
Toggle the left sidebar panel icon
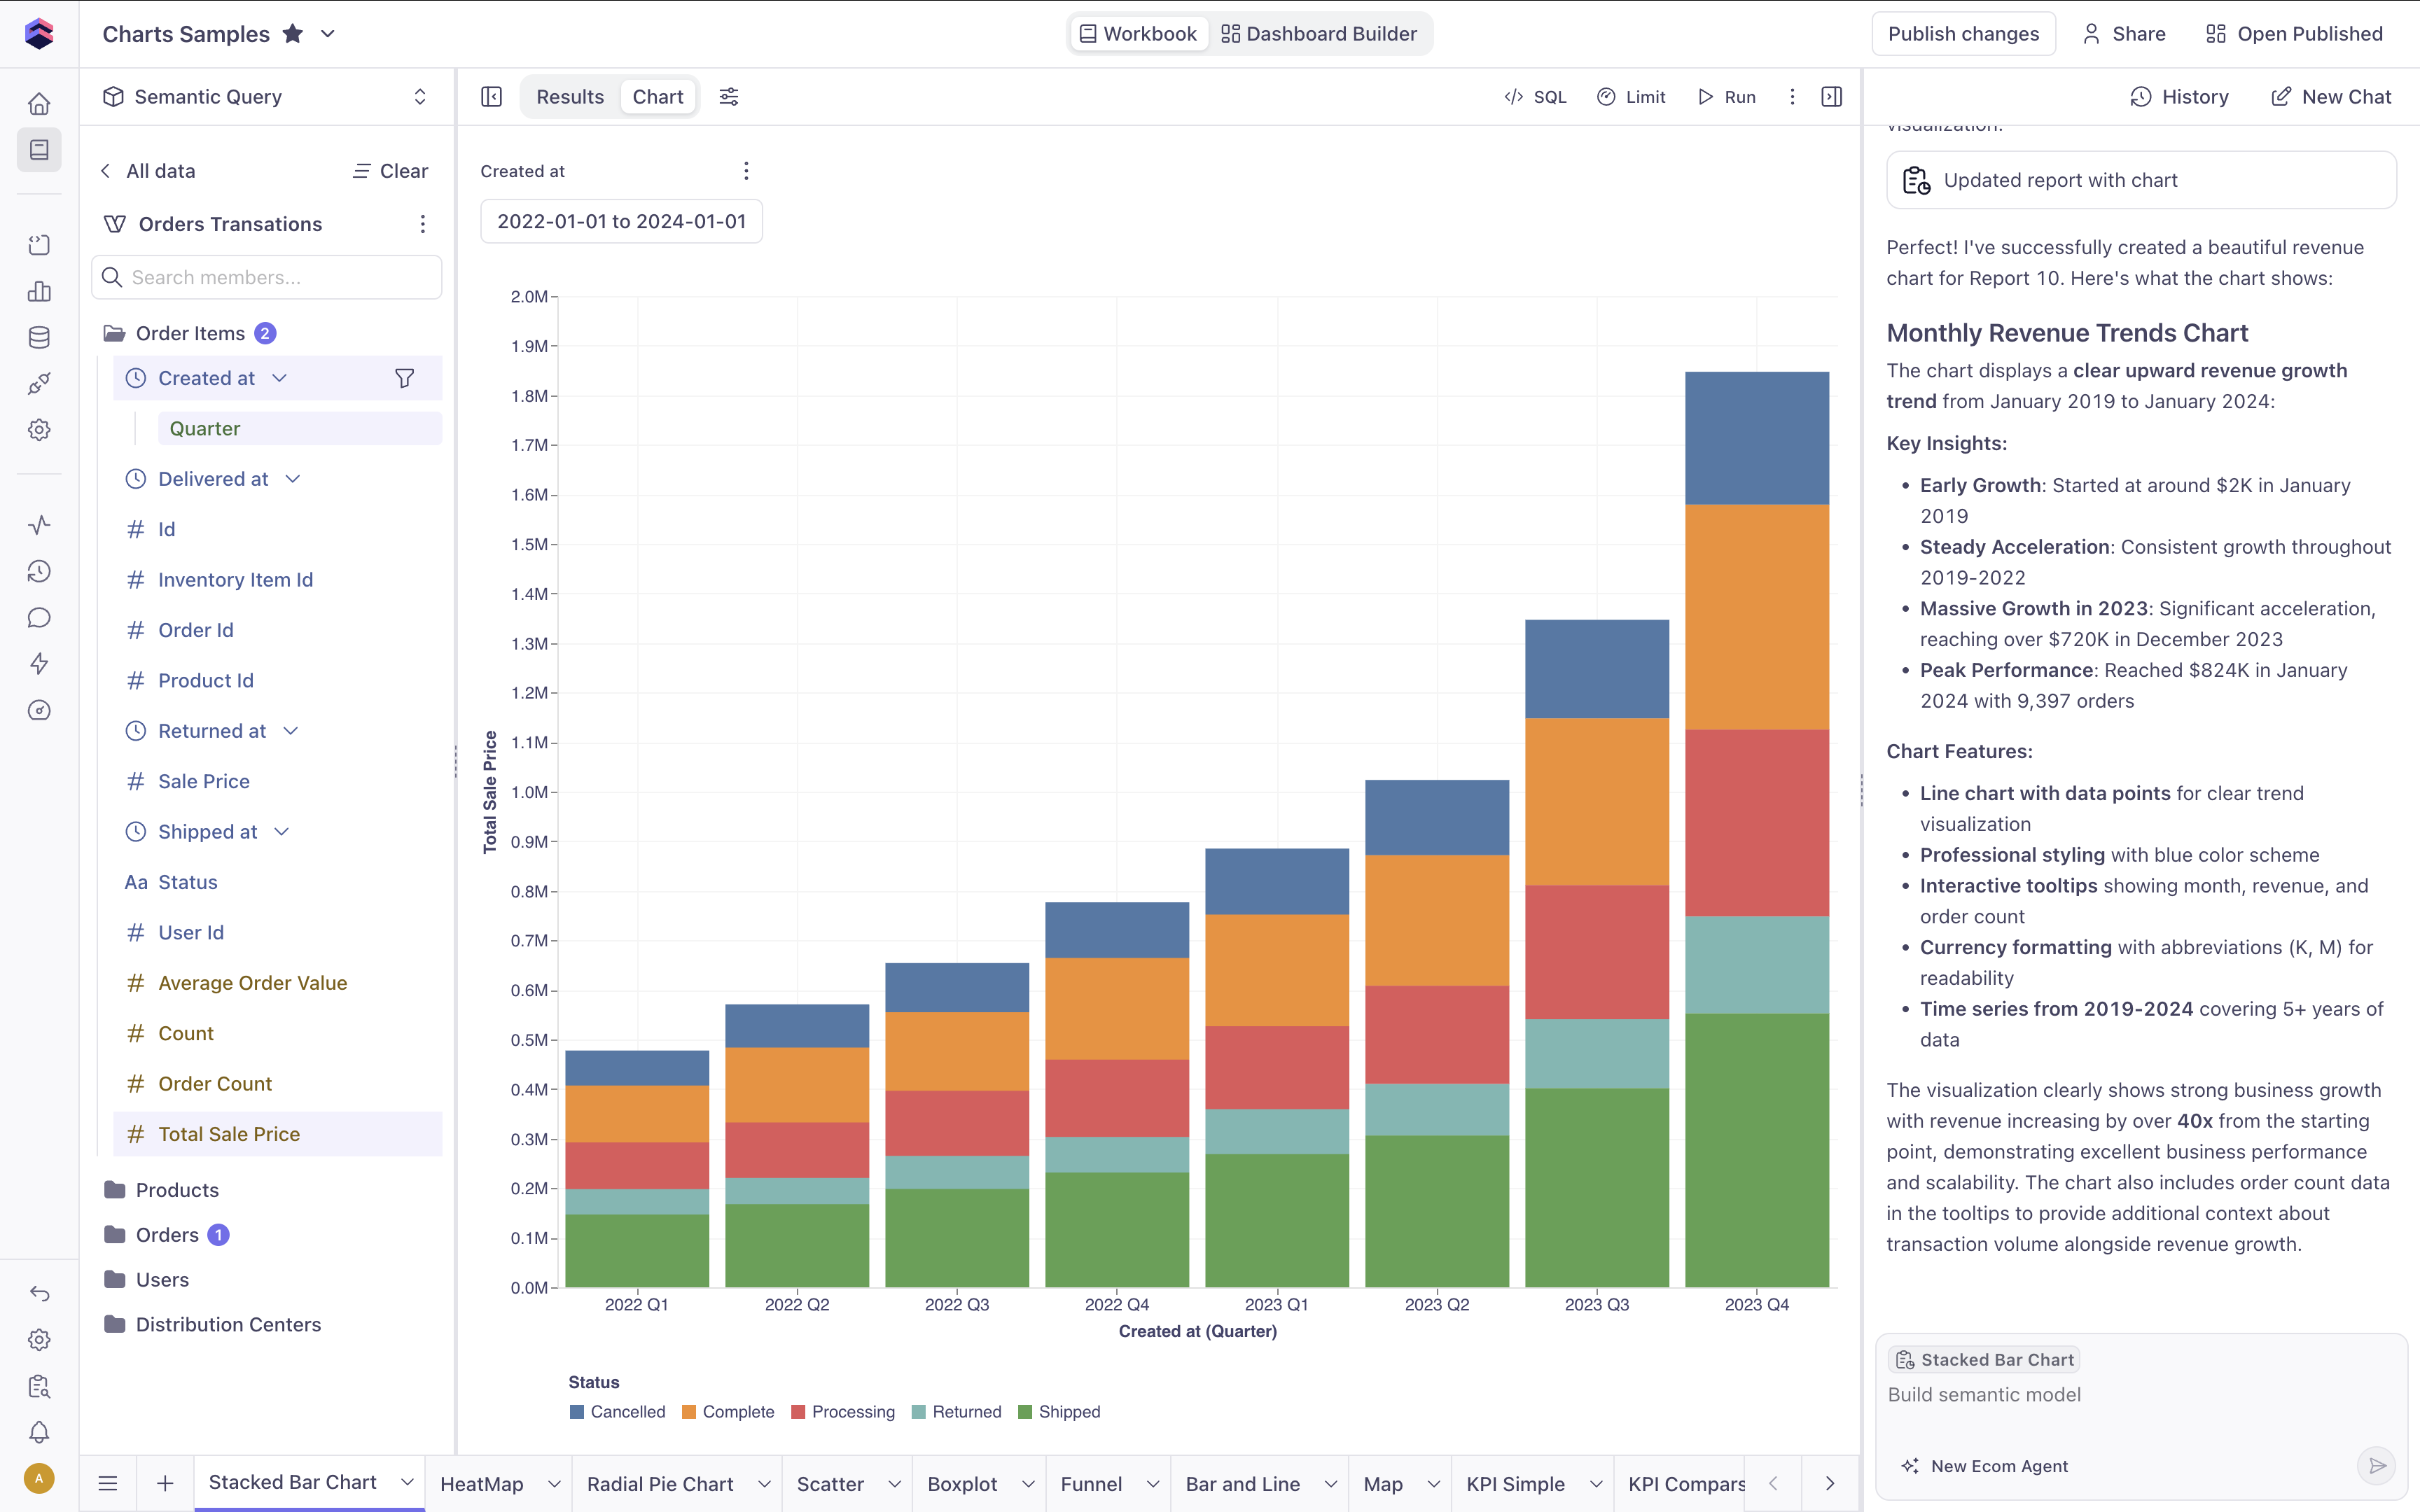click(491, 97)
